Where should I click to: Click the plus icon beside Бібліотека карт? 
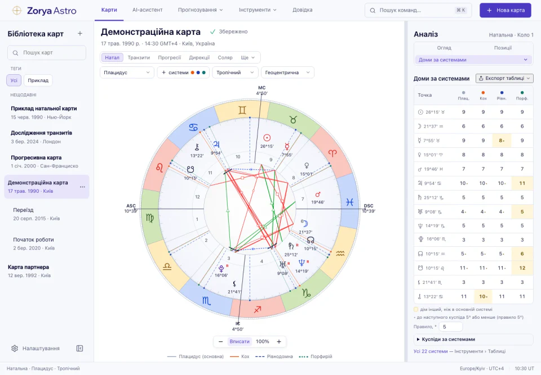coord(80,34)
